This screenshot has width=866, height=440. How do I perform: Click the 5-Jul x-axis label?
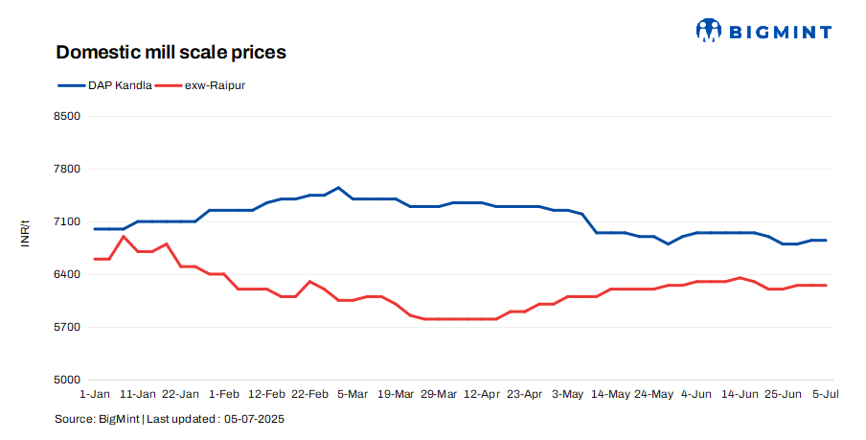(826, 394)
